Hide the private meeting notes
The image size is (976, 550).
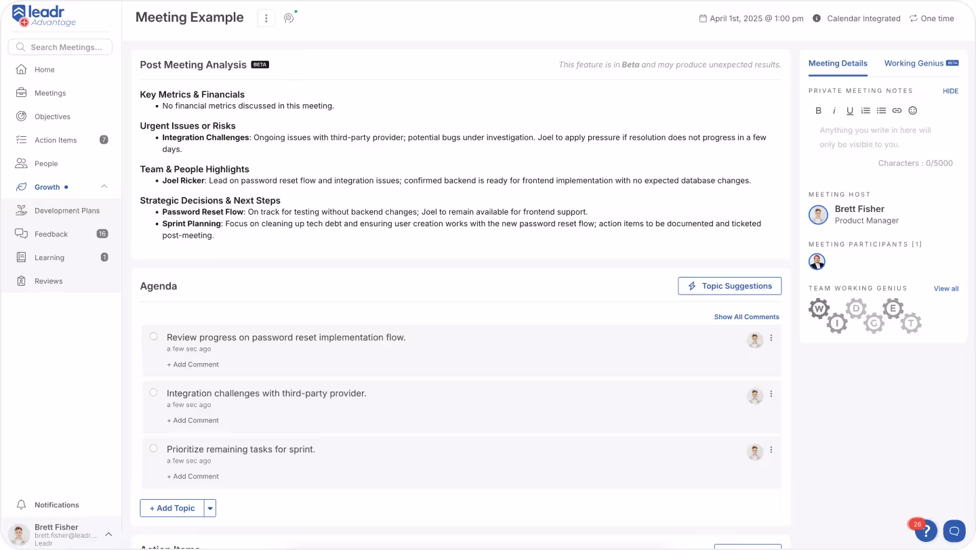point(950,91)
